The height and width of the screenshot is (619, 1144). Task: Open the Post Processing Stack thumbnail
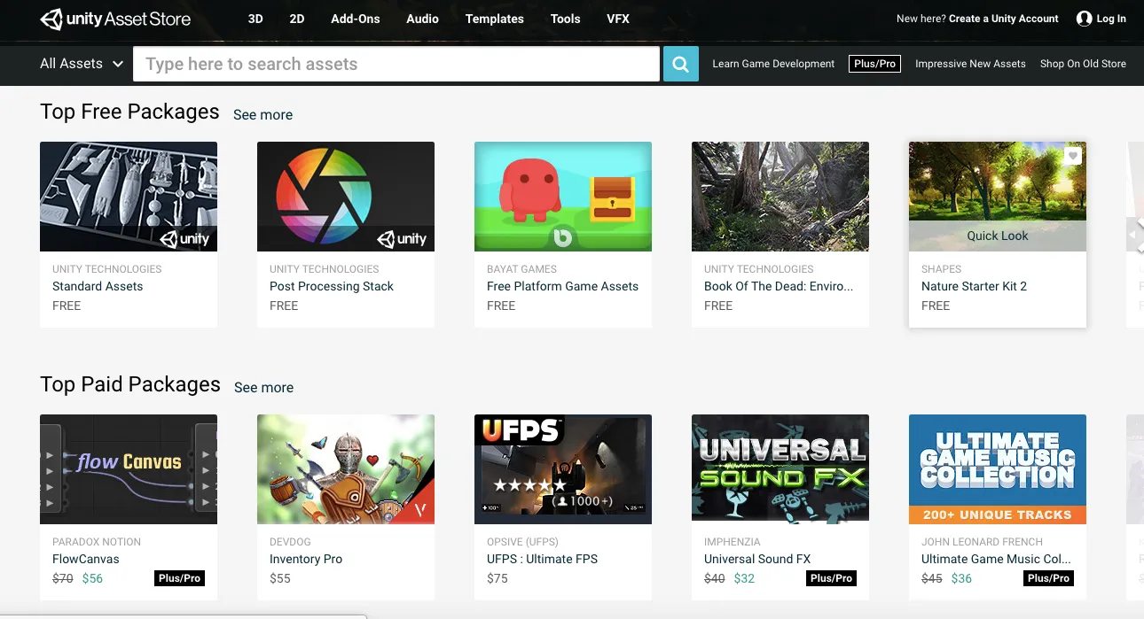346,197
